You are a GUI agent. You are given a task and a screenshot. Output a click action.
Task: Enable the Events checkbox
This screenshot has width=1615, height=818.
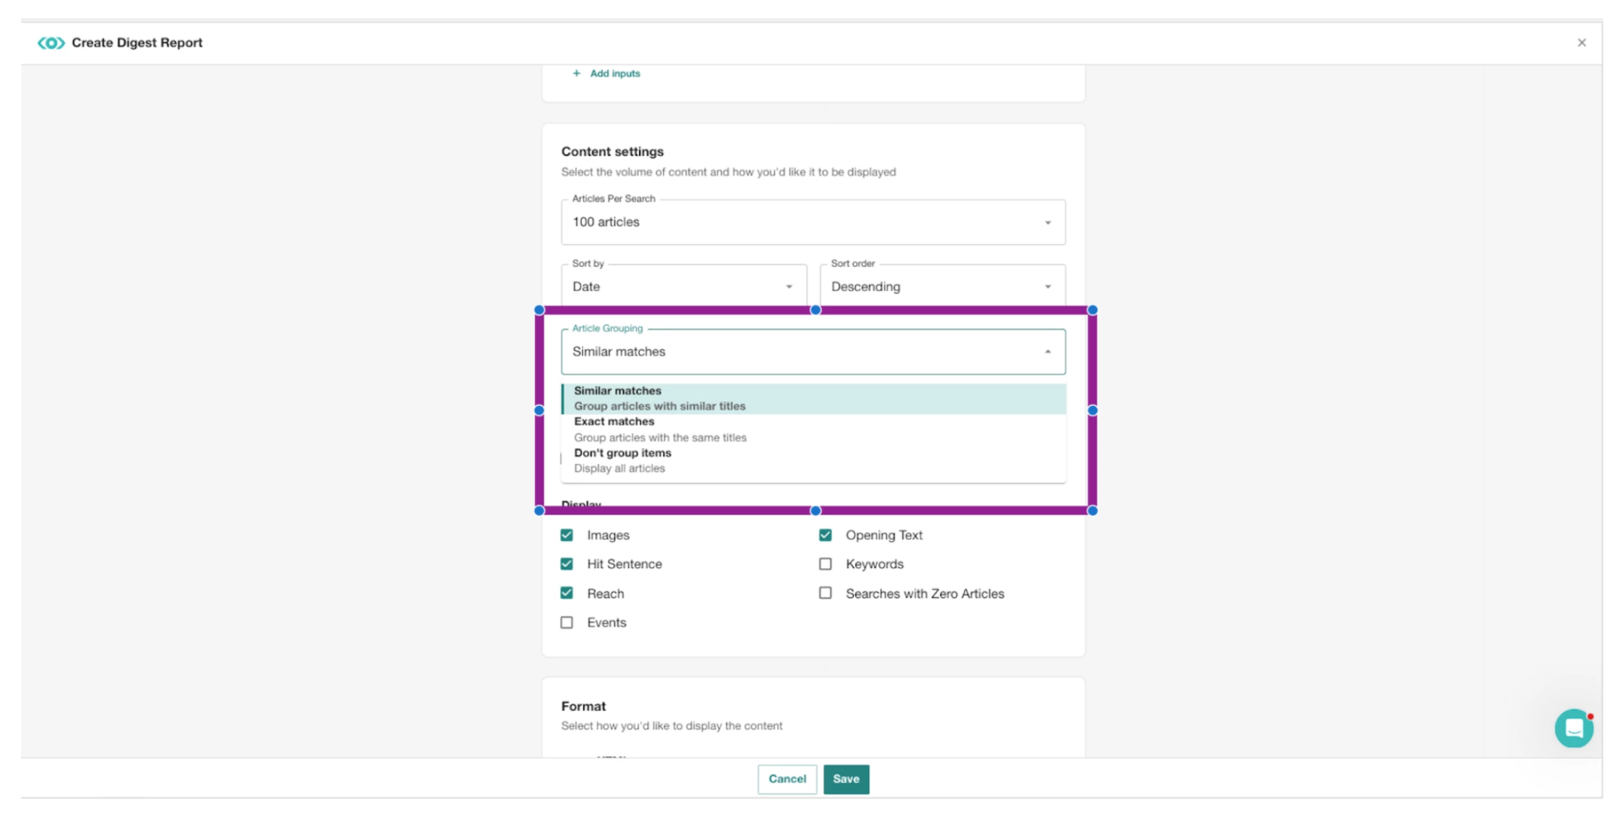pos(567,622)
